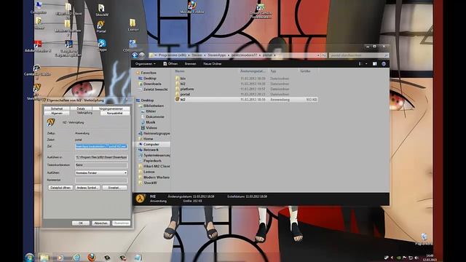Open Internet Explorer from the taskbar
Screen dimensions: 466x262
[76, 258]
